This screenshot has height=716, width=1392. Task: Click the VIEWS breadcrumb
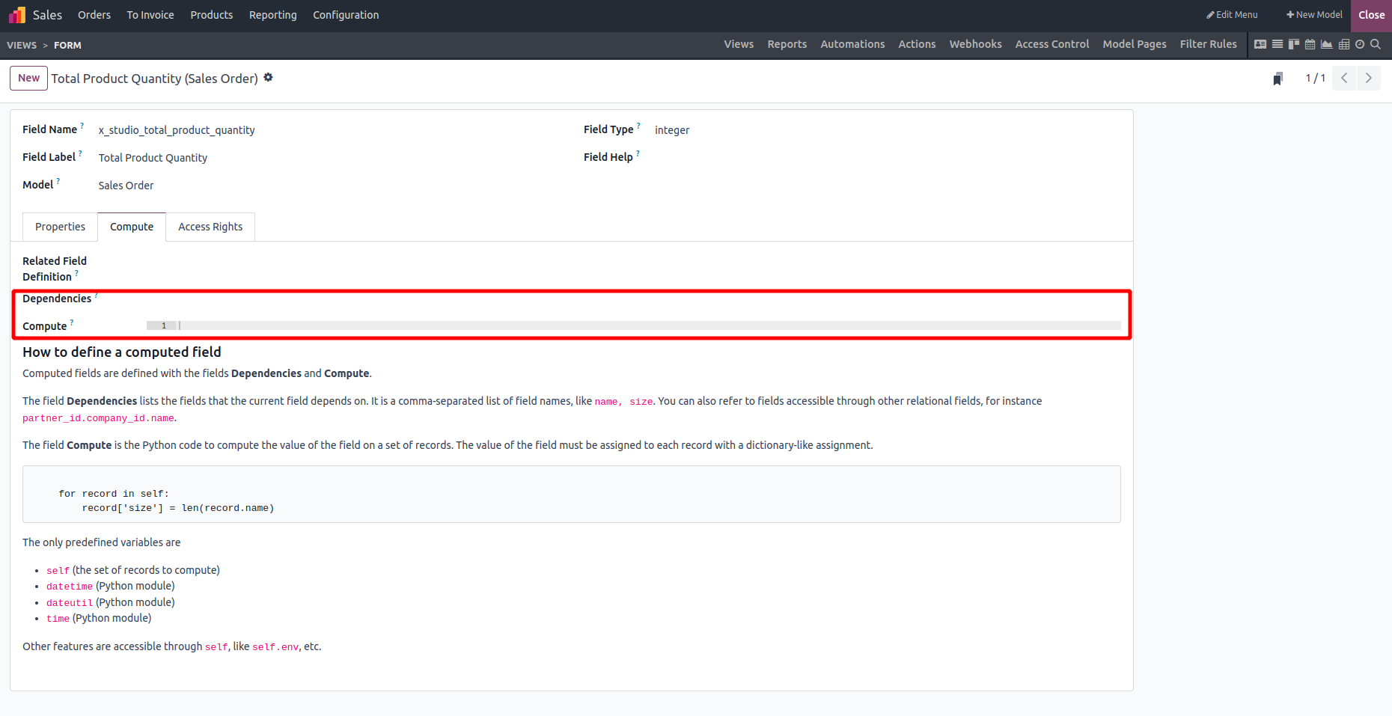pos(22,46)
